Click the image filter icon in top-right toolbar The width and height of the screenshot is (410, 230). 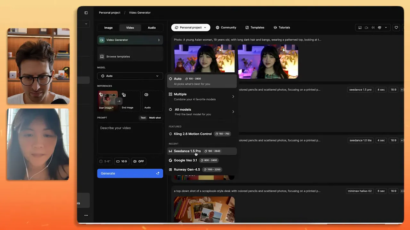360,27
